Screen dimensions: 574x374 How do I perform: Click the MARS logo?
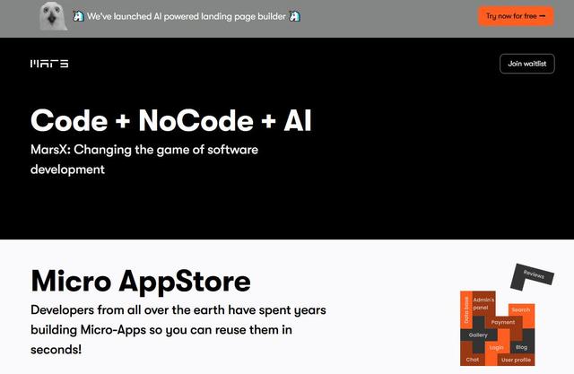click(x=49, y=64)
